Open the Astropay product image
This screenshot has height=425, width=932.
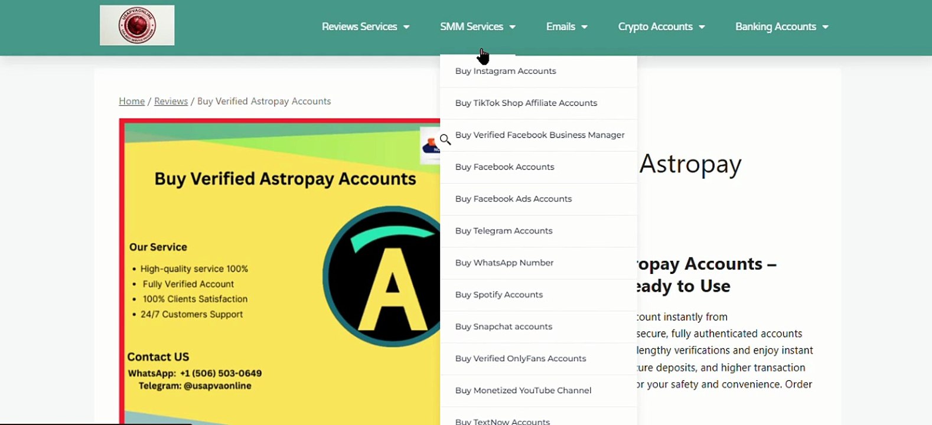pyautogui.click(x=280, y=272)
